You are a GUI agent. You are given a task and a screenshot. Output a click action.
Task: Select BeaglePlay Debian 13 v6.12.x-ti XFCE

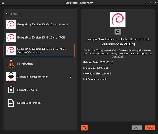pyautogui.click(x=39, y=38)
